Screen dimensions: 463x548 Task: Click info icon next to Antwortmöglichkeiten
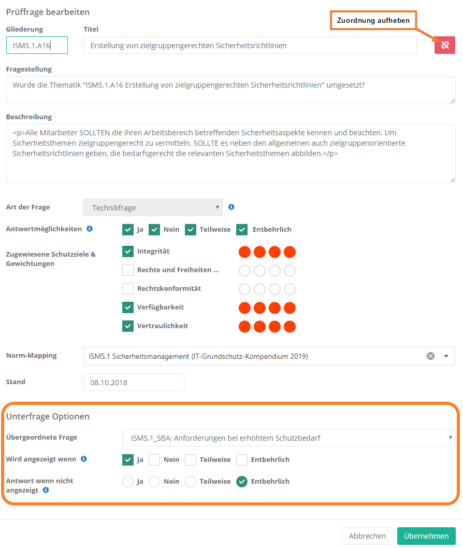pos(90,229)
